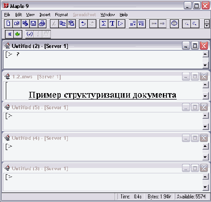The image size is (211, 202).
Task: Expand the toolbar overflow arrows at the right end
Action: coord(207,24)
